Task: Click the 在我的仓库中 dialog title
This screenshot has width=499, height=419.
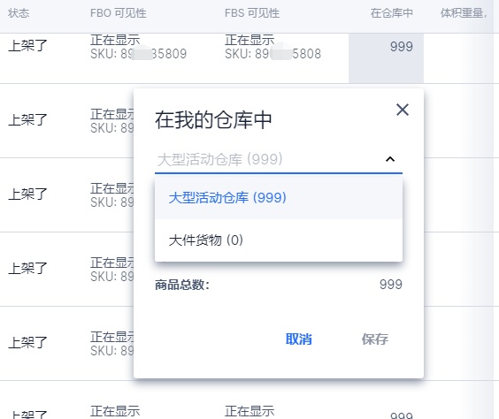Action: (213, 120)
